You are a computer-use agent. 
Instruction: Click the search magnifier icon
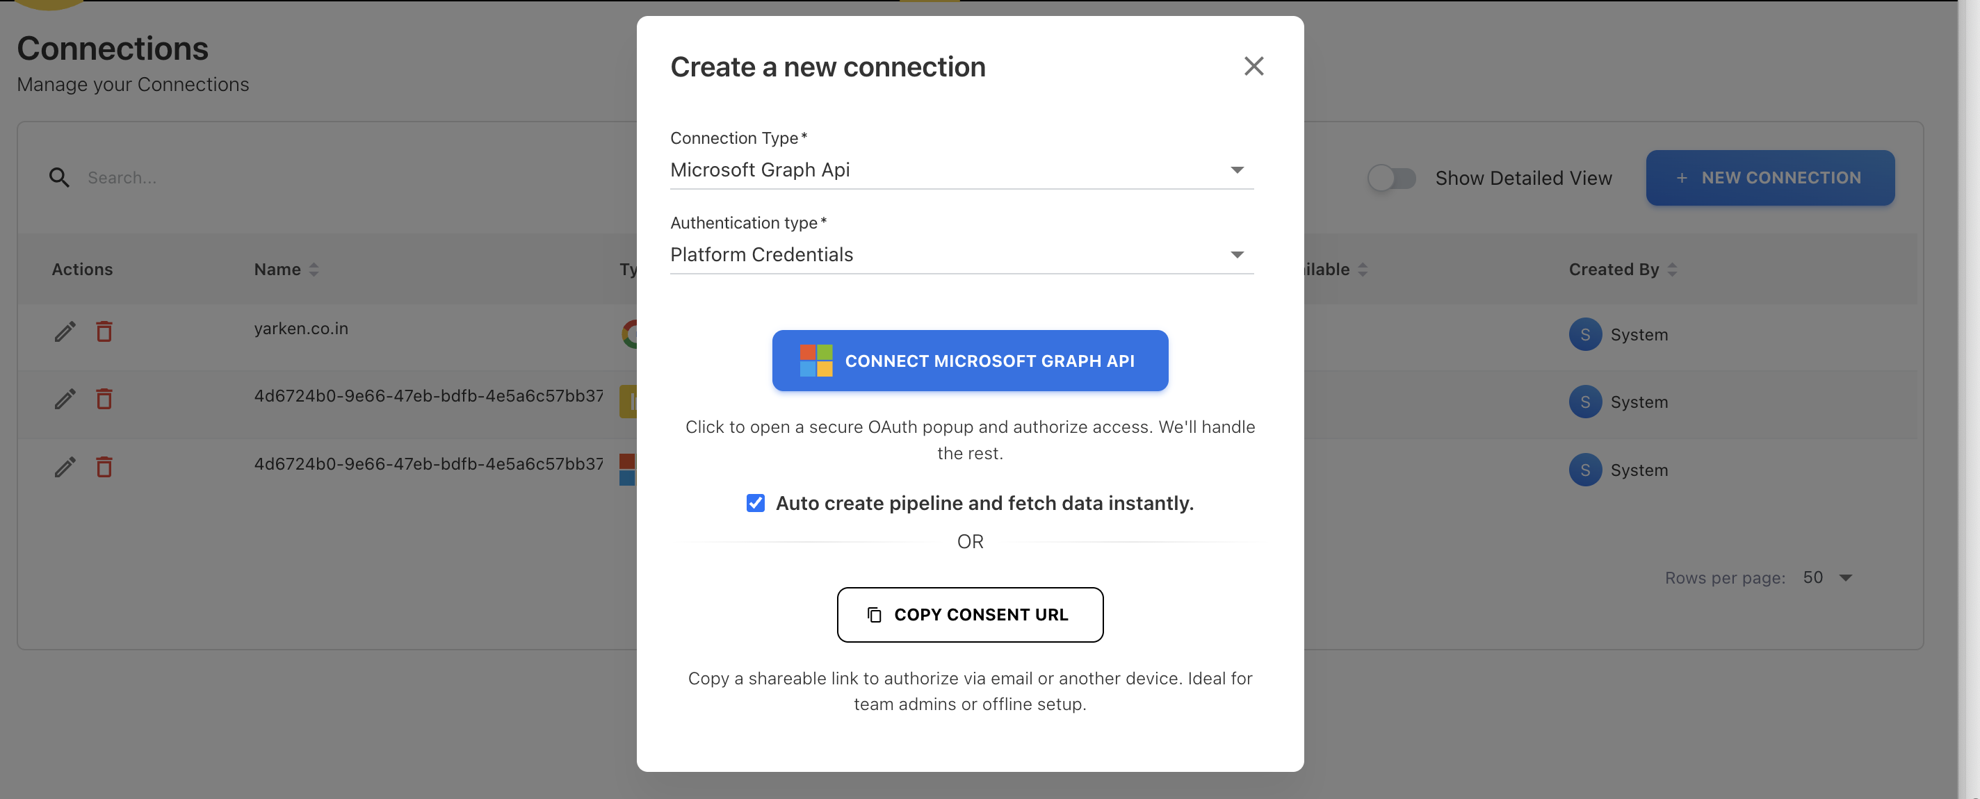[59, 179]
